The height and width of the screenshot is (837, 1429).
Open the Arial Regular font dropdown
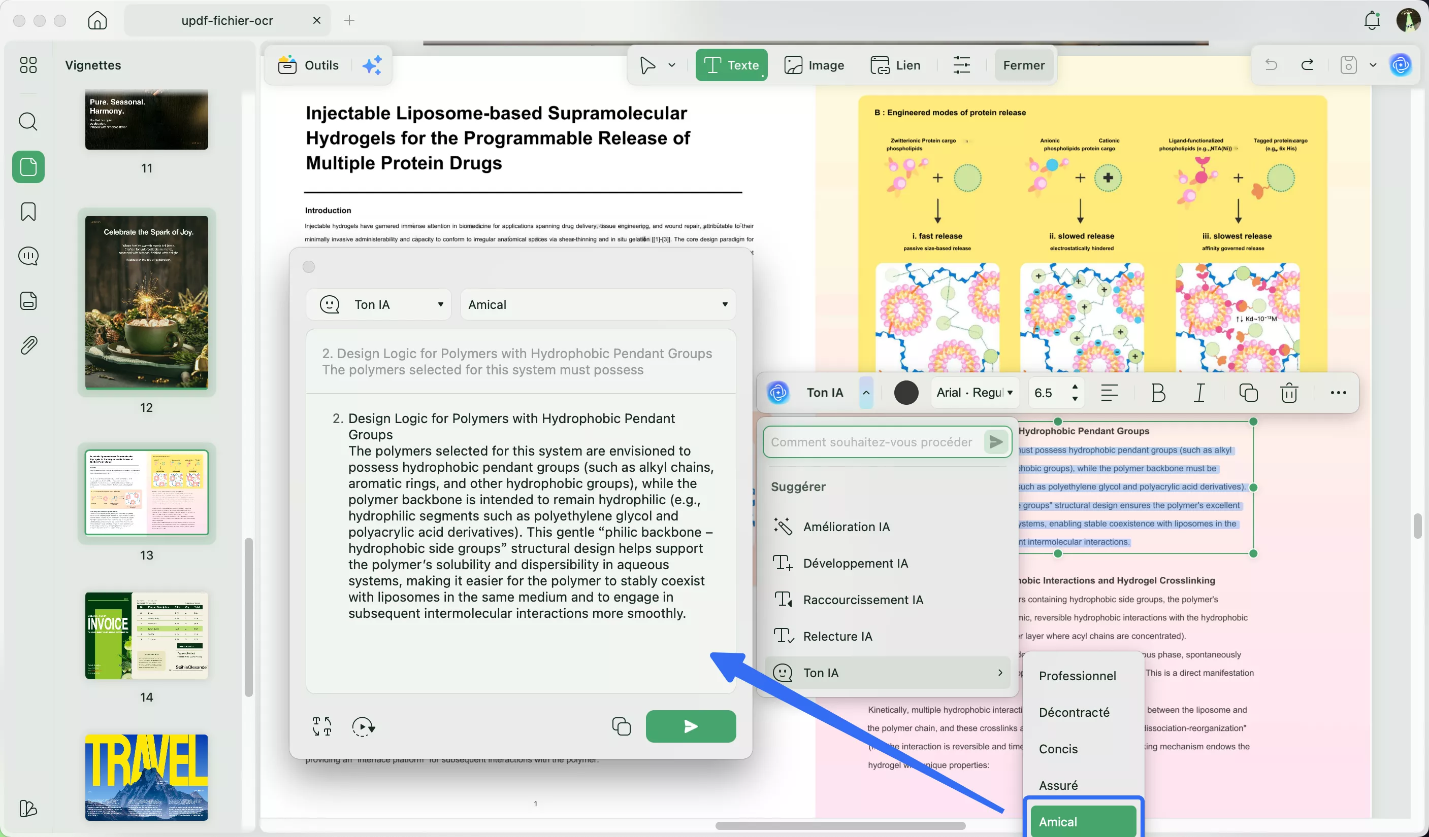(974, 393)
